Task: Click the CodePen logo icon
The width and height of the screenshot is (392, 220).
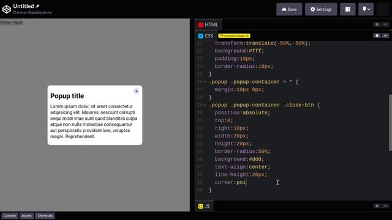Action: 7,9
